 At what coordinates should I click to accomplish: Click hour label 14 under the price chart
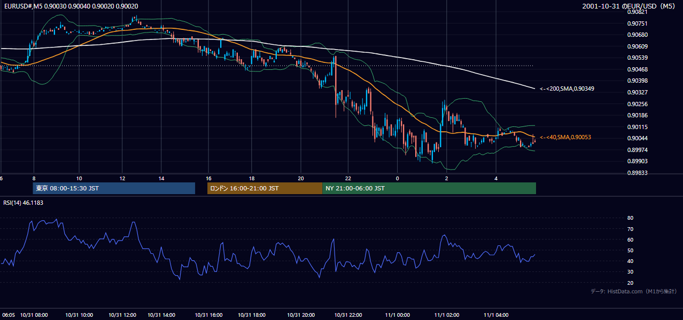click(162, 178)
